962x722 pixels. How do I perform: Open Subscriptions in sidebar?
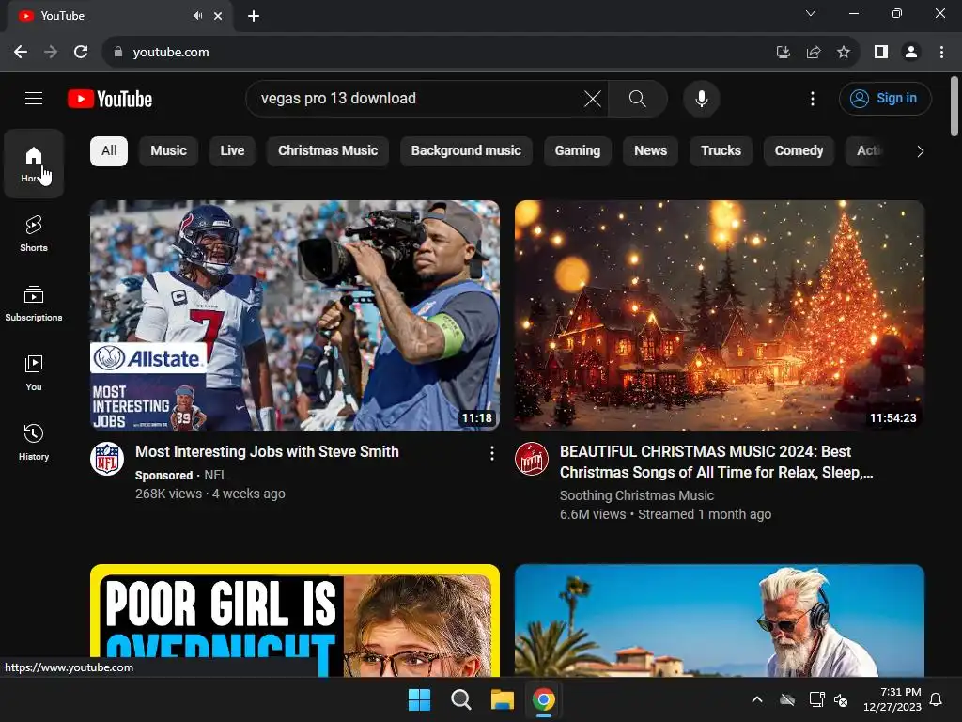tap(34, 304)
